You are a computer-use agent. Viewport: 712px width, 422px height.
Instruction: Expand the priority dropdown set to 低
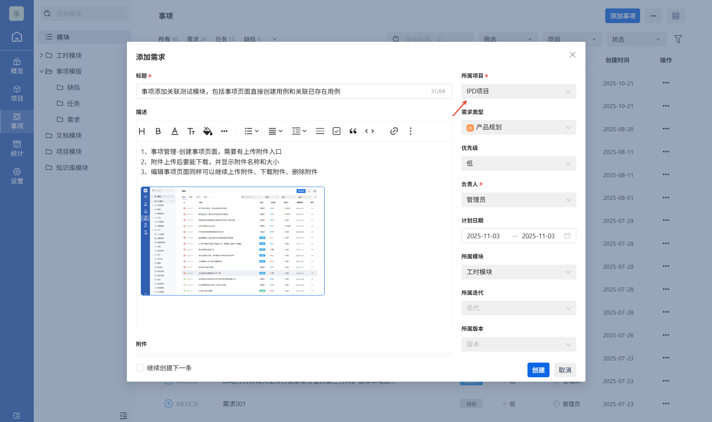pyautogui.click(x=518, y=164)
